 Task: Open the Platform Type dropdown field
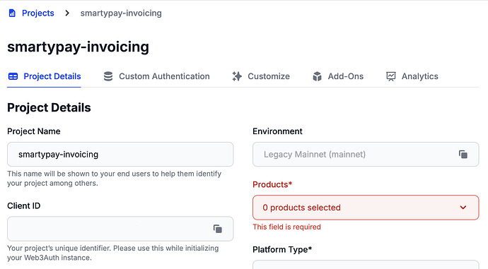(366, 265)
